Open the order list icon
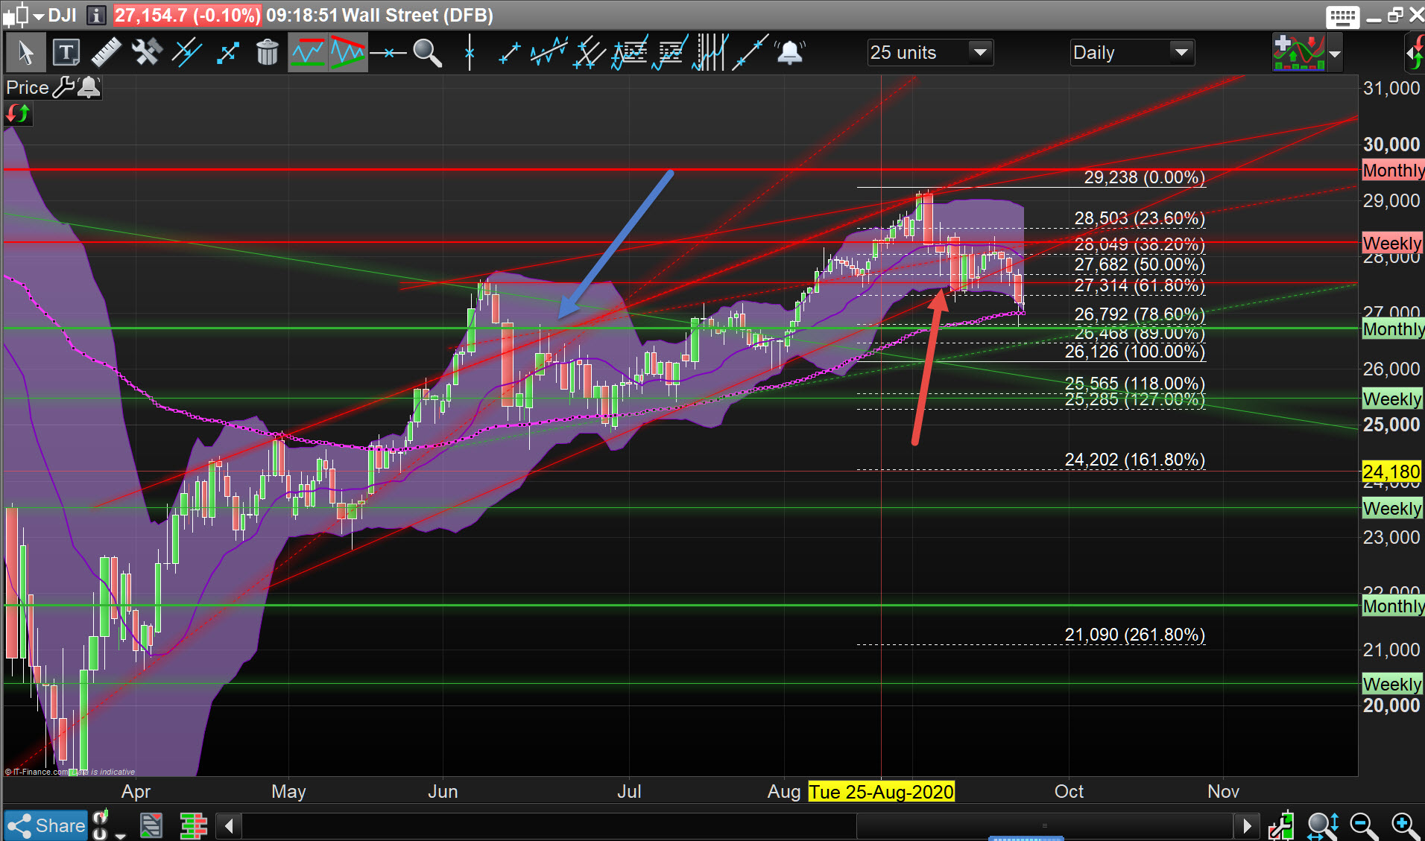 (151, 825)
